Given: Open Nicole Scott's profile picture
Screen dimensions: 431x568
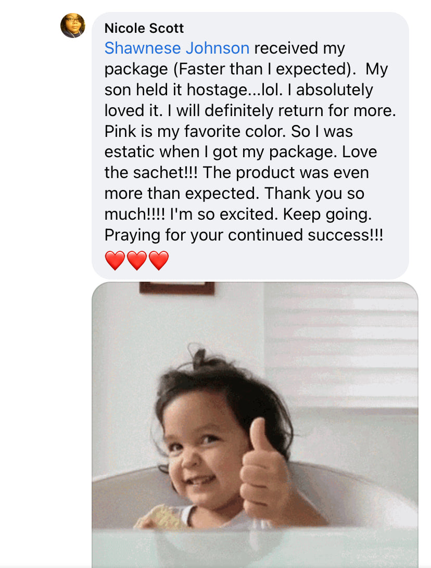Looking at the screenshot, I should [73, 26].
